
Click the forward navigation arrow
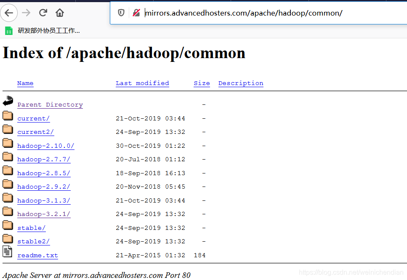click(x=26, y=13)
